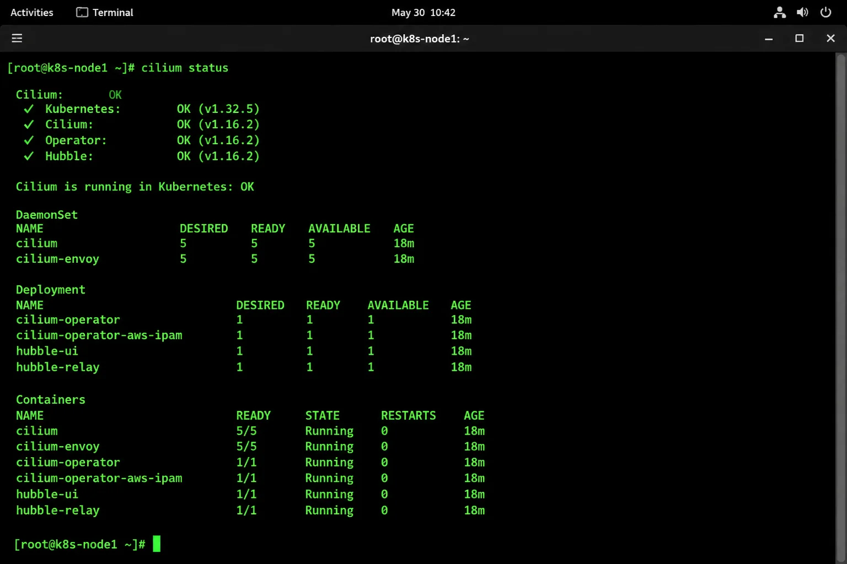Viewport: 847px width, 564px height.
Task: Maximize the terminal window
Action: point(799,38)
